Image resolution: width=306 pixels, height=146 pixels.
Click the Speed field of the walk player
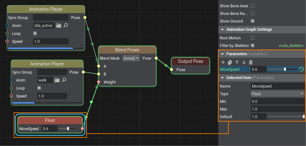pyautogui.click(x=52, y=96)
